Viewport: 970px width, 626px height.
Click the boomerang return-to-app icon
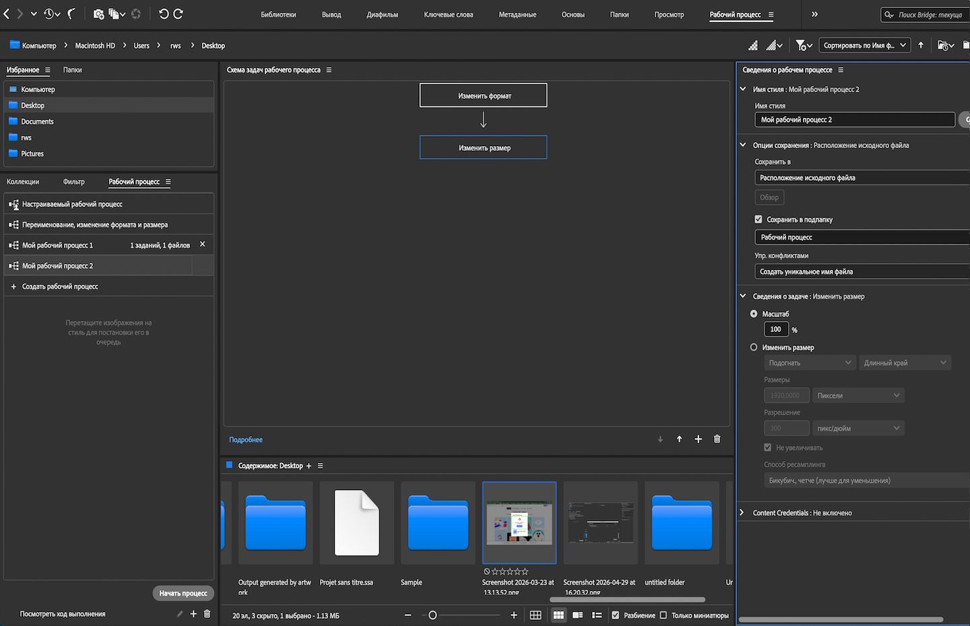(x=72, y=13)
